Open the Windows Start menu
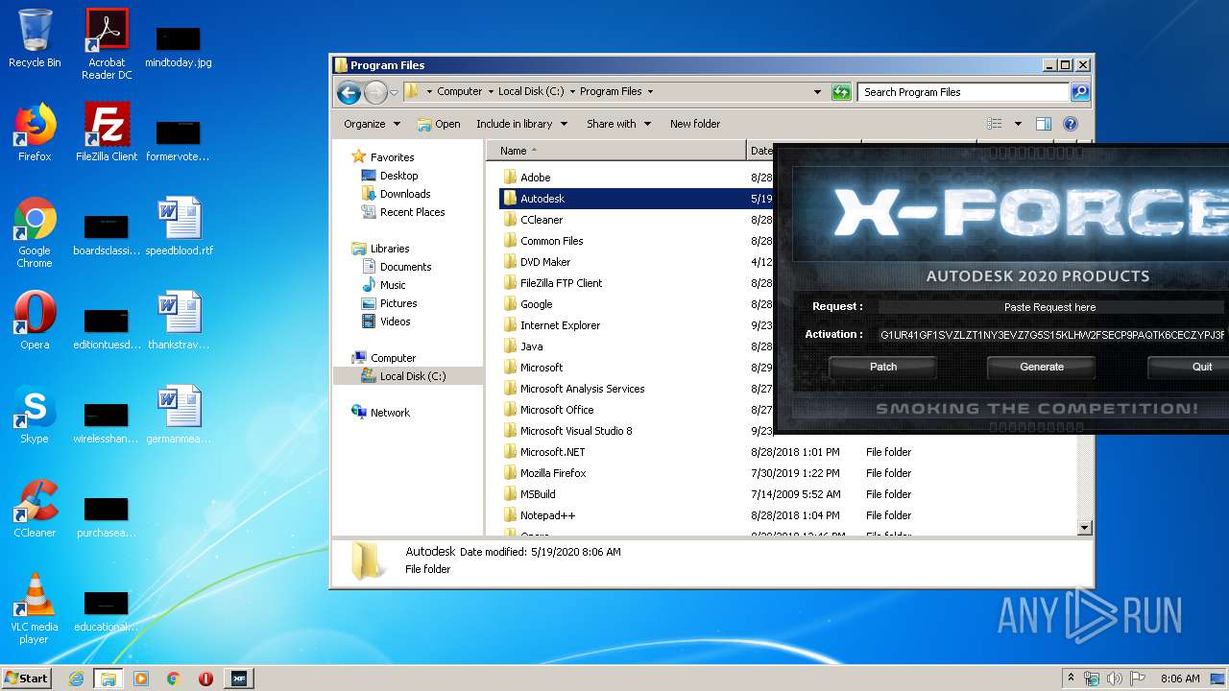 [x=27, y=679]
